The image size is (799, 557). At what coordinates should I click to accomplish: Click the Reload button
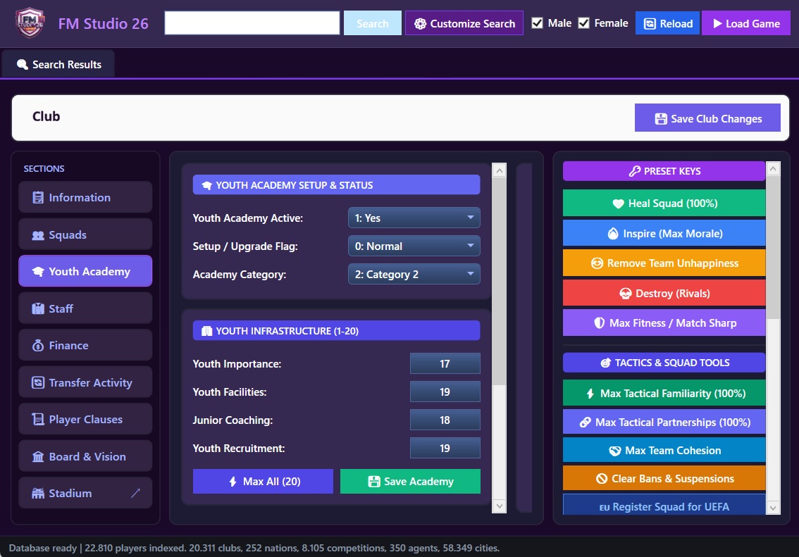click(668, 23)
